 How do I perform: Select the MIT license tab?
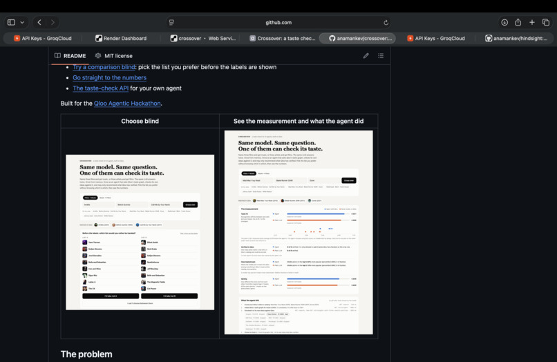[113, 56]
